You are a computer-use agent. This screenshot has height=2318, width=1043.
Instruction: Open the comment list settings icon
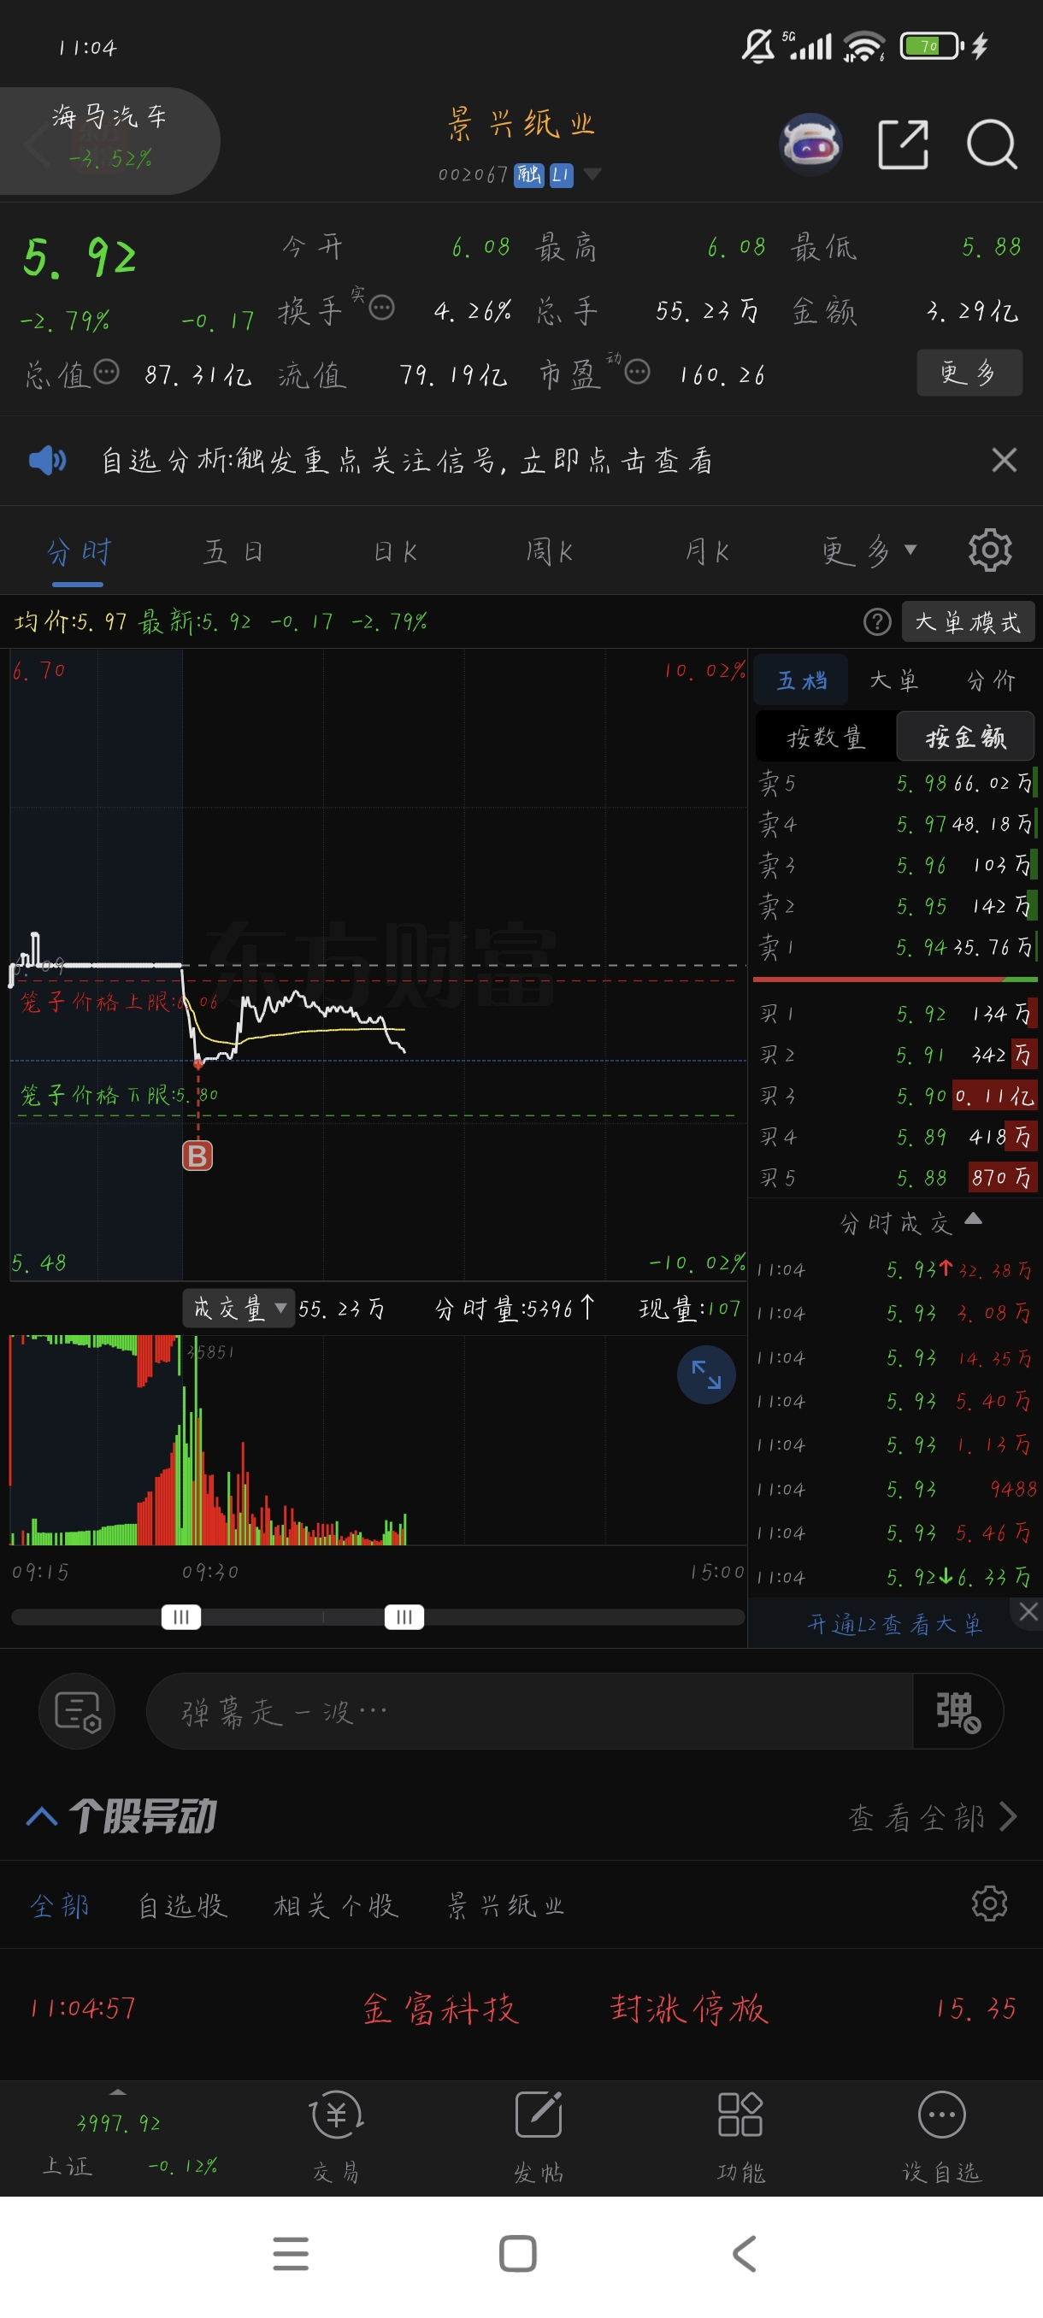[x=78, y=1710]
